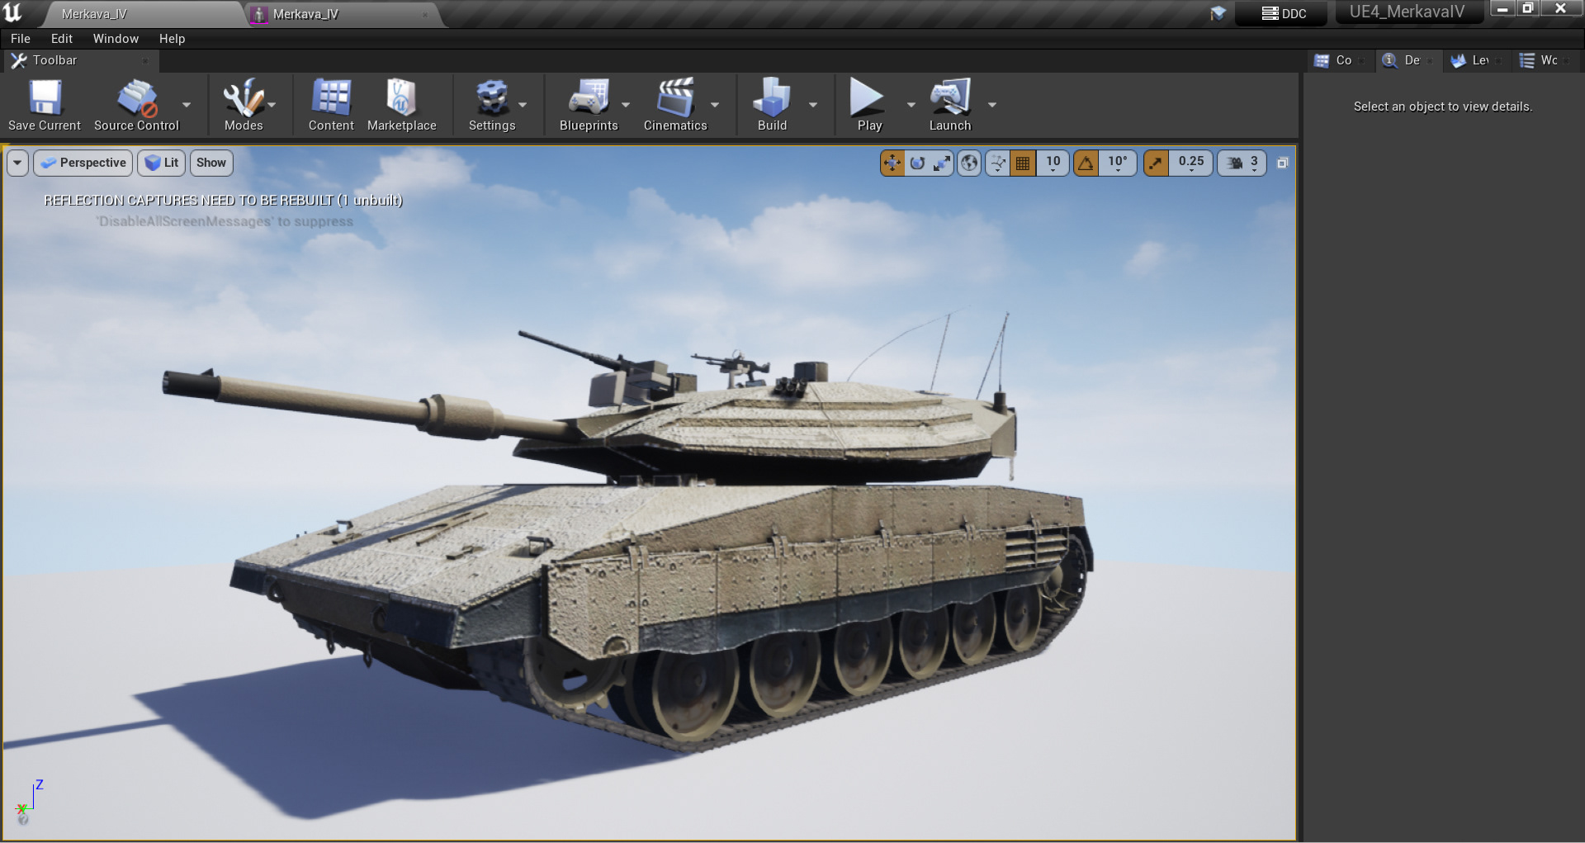Select the scale gizmo mode
This screenshot has width=1585, height=843.
(x=942, y=163)
